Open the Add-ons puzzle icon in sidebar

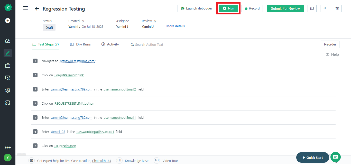(x=7, y=102)
